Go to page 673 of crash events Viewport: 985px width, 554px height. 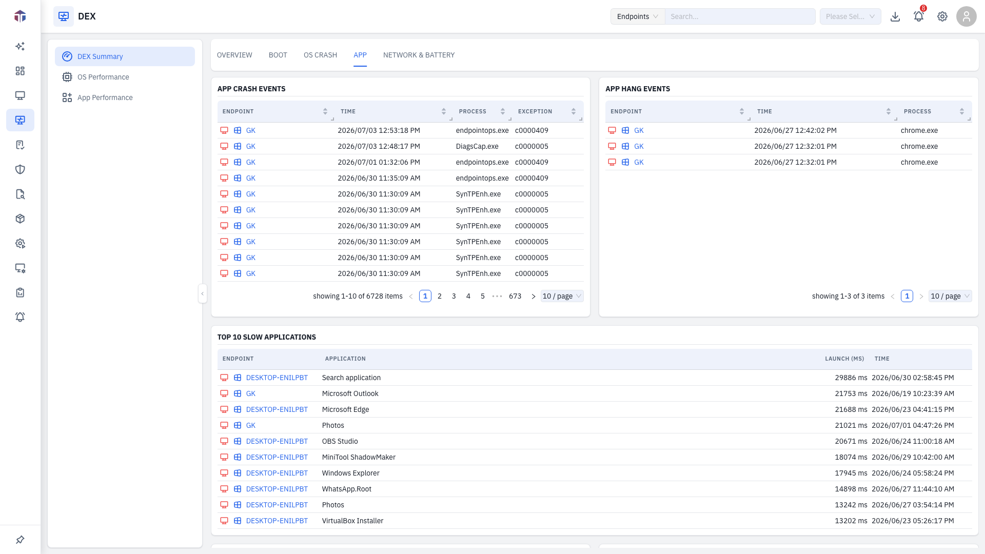515,296
